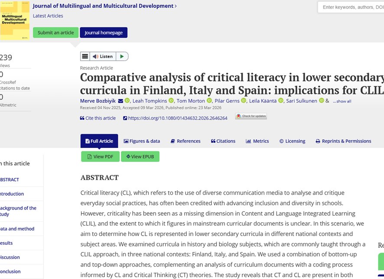
Task: Click Cite this article
Action: [x=98, y=118]
